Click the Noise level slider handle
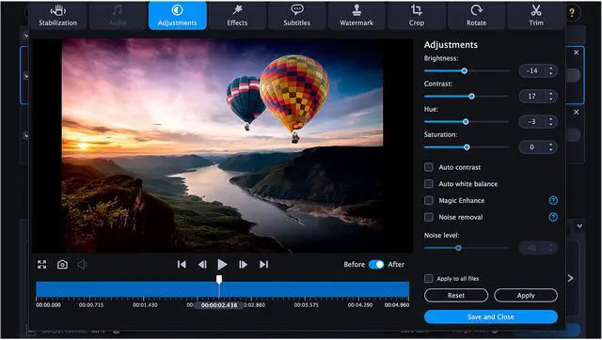The height and width of the screenshot is (340, 602). [458, 248]
